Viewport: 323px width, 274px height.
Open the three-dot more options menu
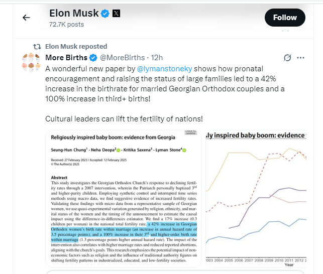point(300,58)
